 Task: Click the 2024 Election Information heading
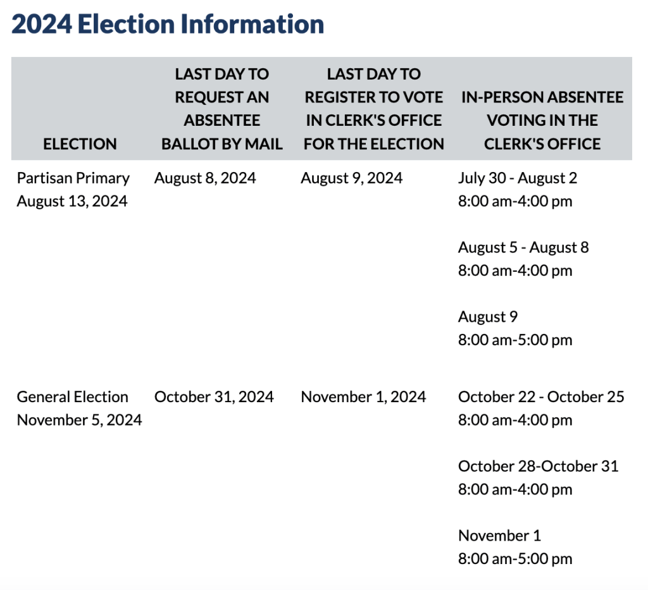168,25
